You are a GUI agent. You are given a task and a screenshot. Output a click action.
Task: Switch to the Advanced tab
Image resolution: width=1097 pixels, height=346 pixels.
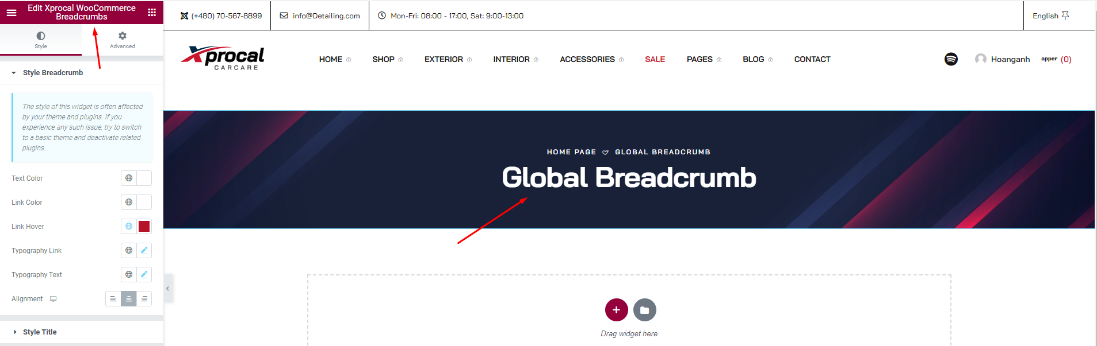[x=123, y=40]
